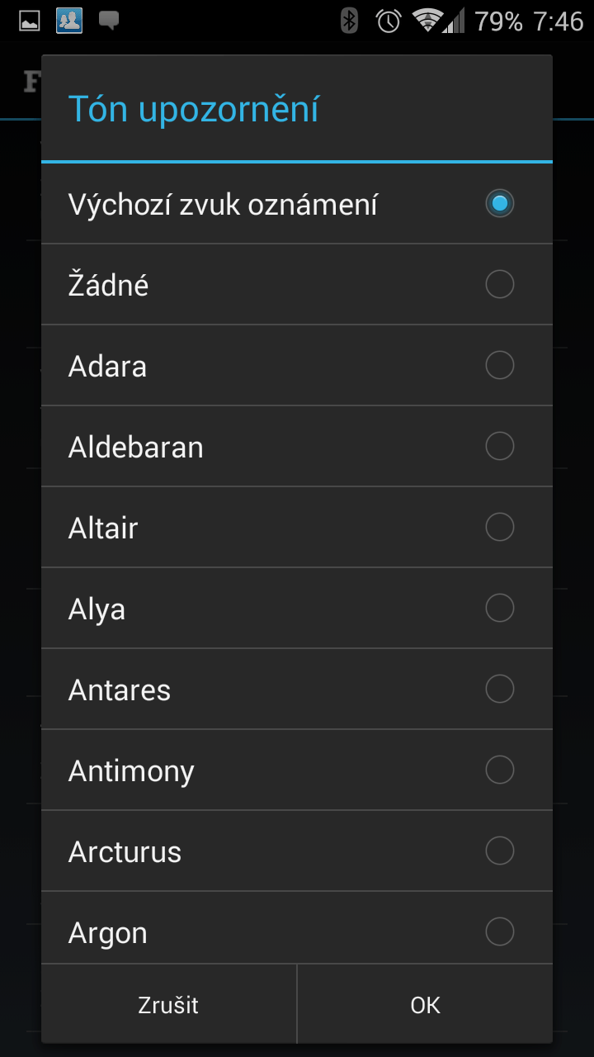Screen dimensions: 594x1057
Task: Select the Adara radio button
Action: coord(499,365)
